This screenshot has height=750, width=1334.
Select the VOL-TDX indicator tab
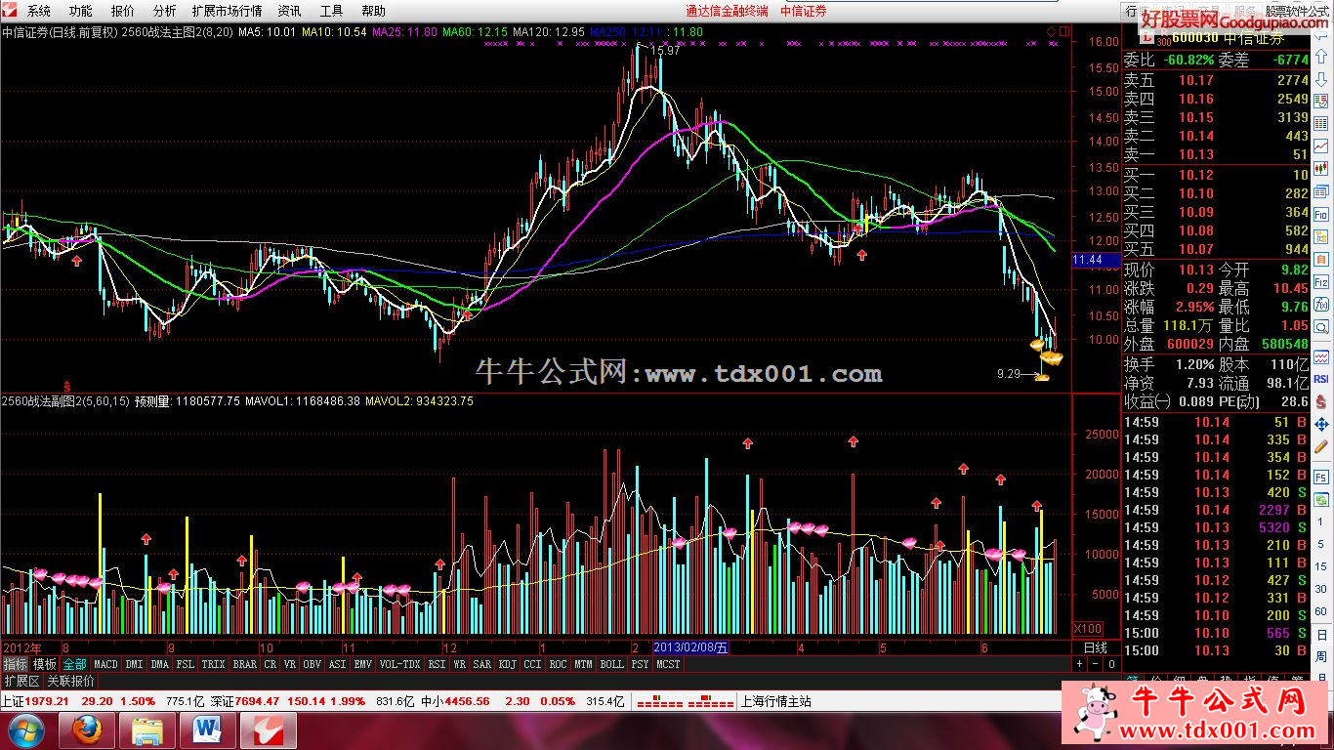pos(399,664)
